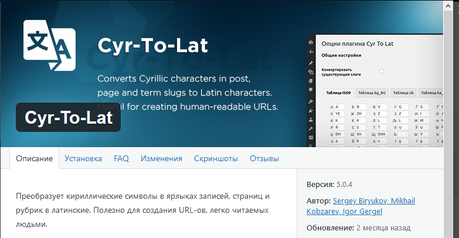Select 'Таблица uk' tab in banner screenshot
Image resolution: width=459 pixels, height=238 pixels.
click(403, 93)
